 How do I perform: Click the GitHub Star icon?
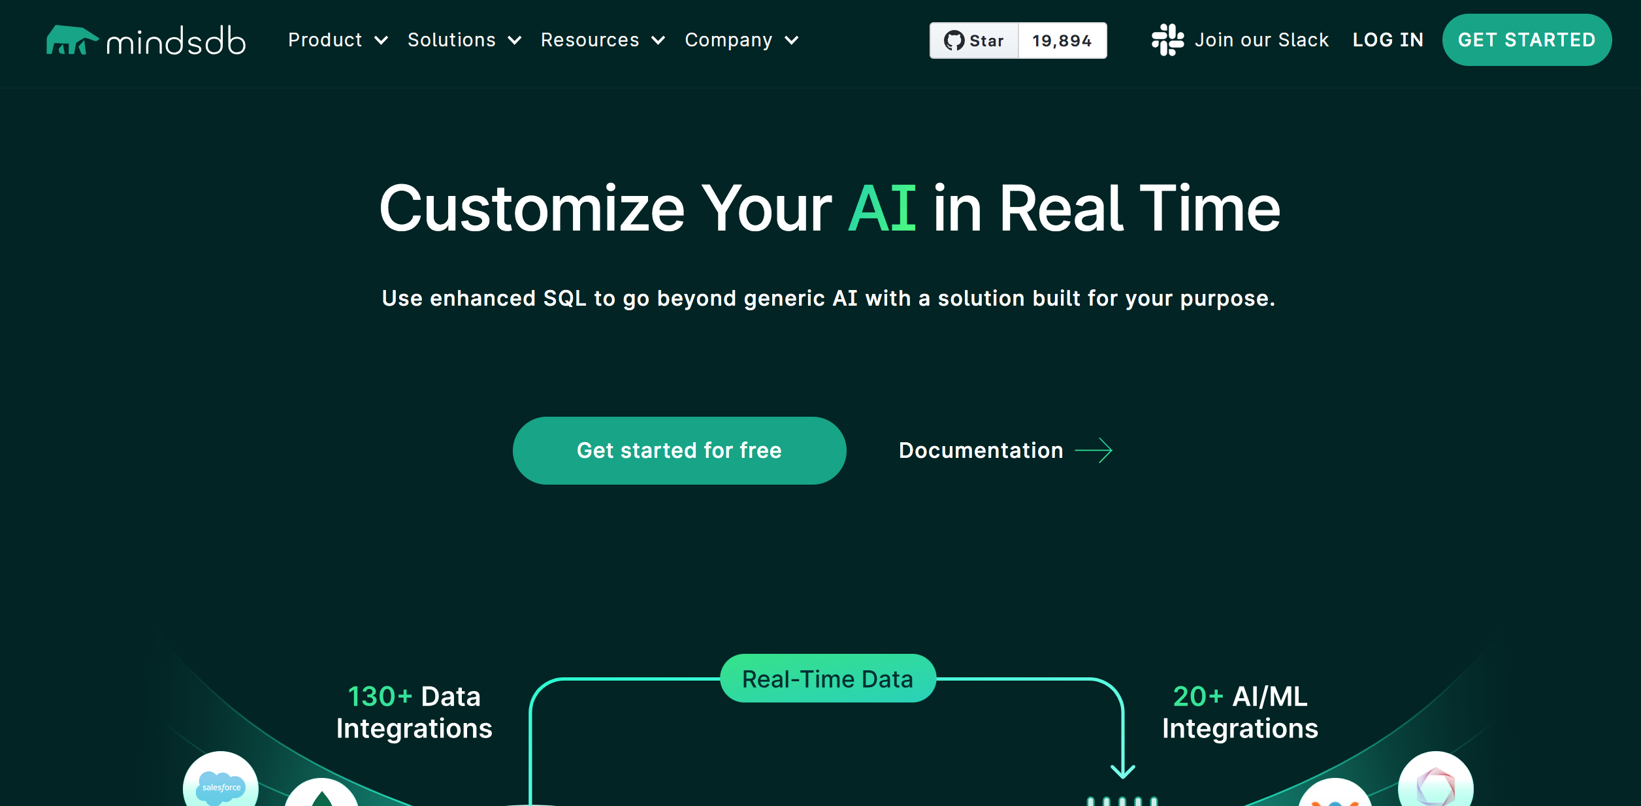(x=951, y=40)
